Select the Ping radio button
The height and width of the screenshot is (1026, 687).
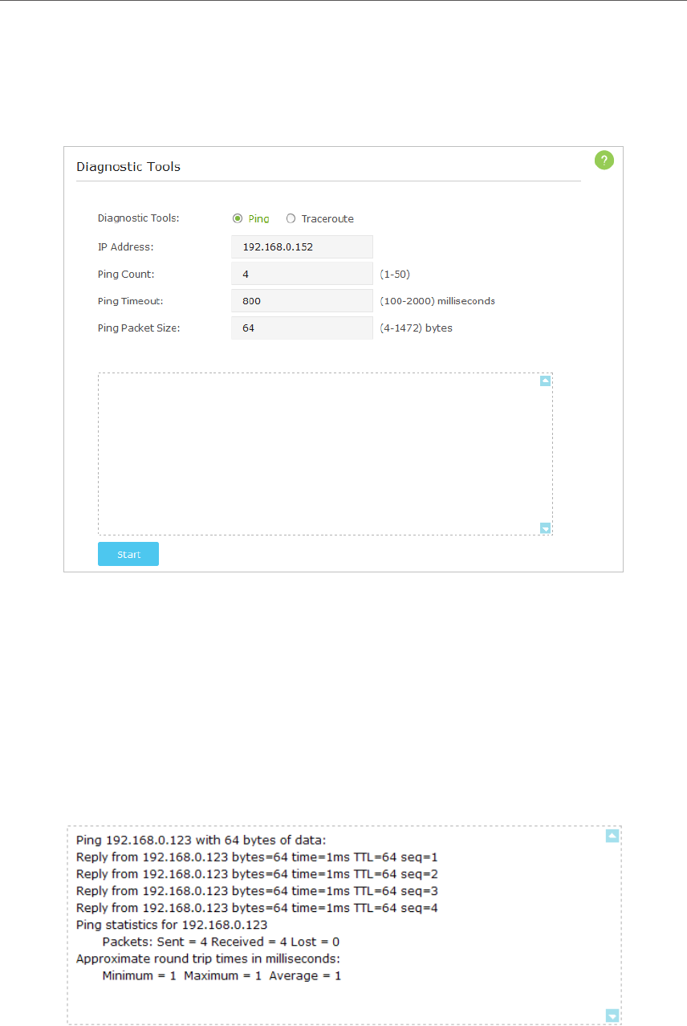(238, 218)
